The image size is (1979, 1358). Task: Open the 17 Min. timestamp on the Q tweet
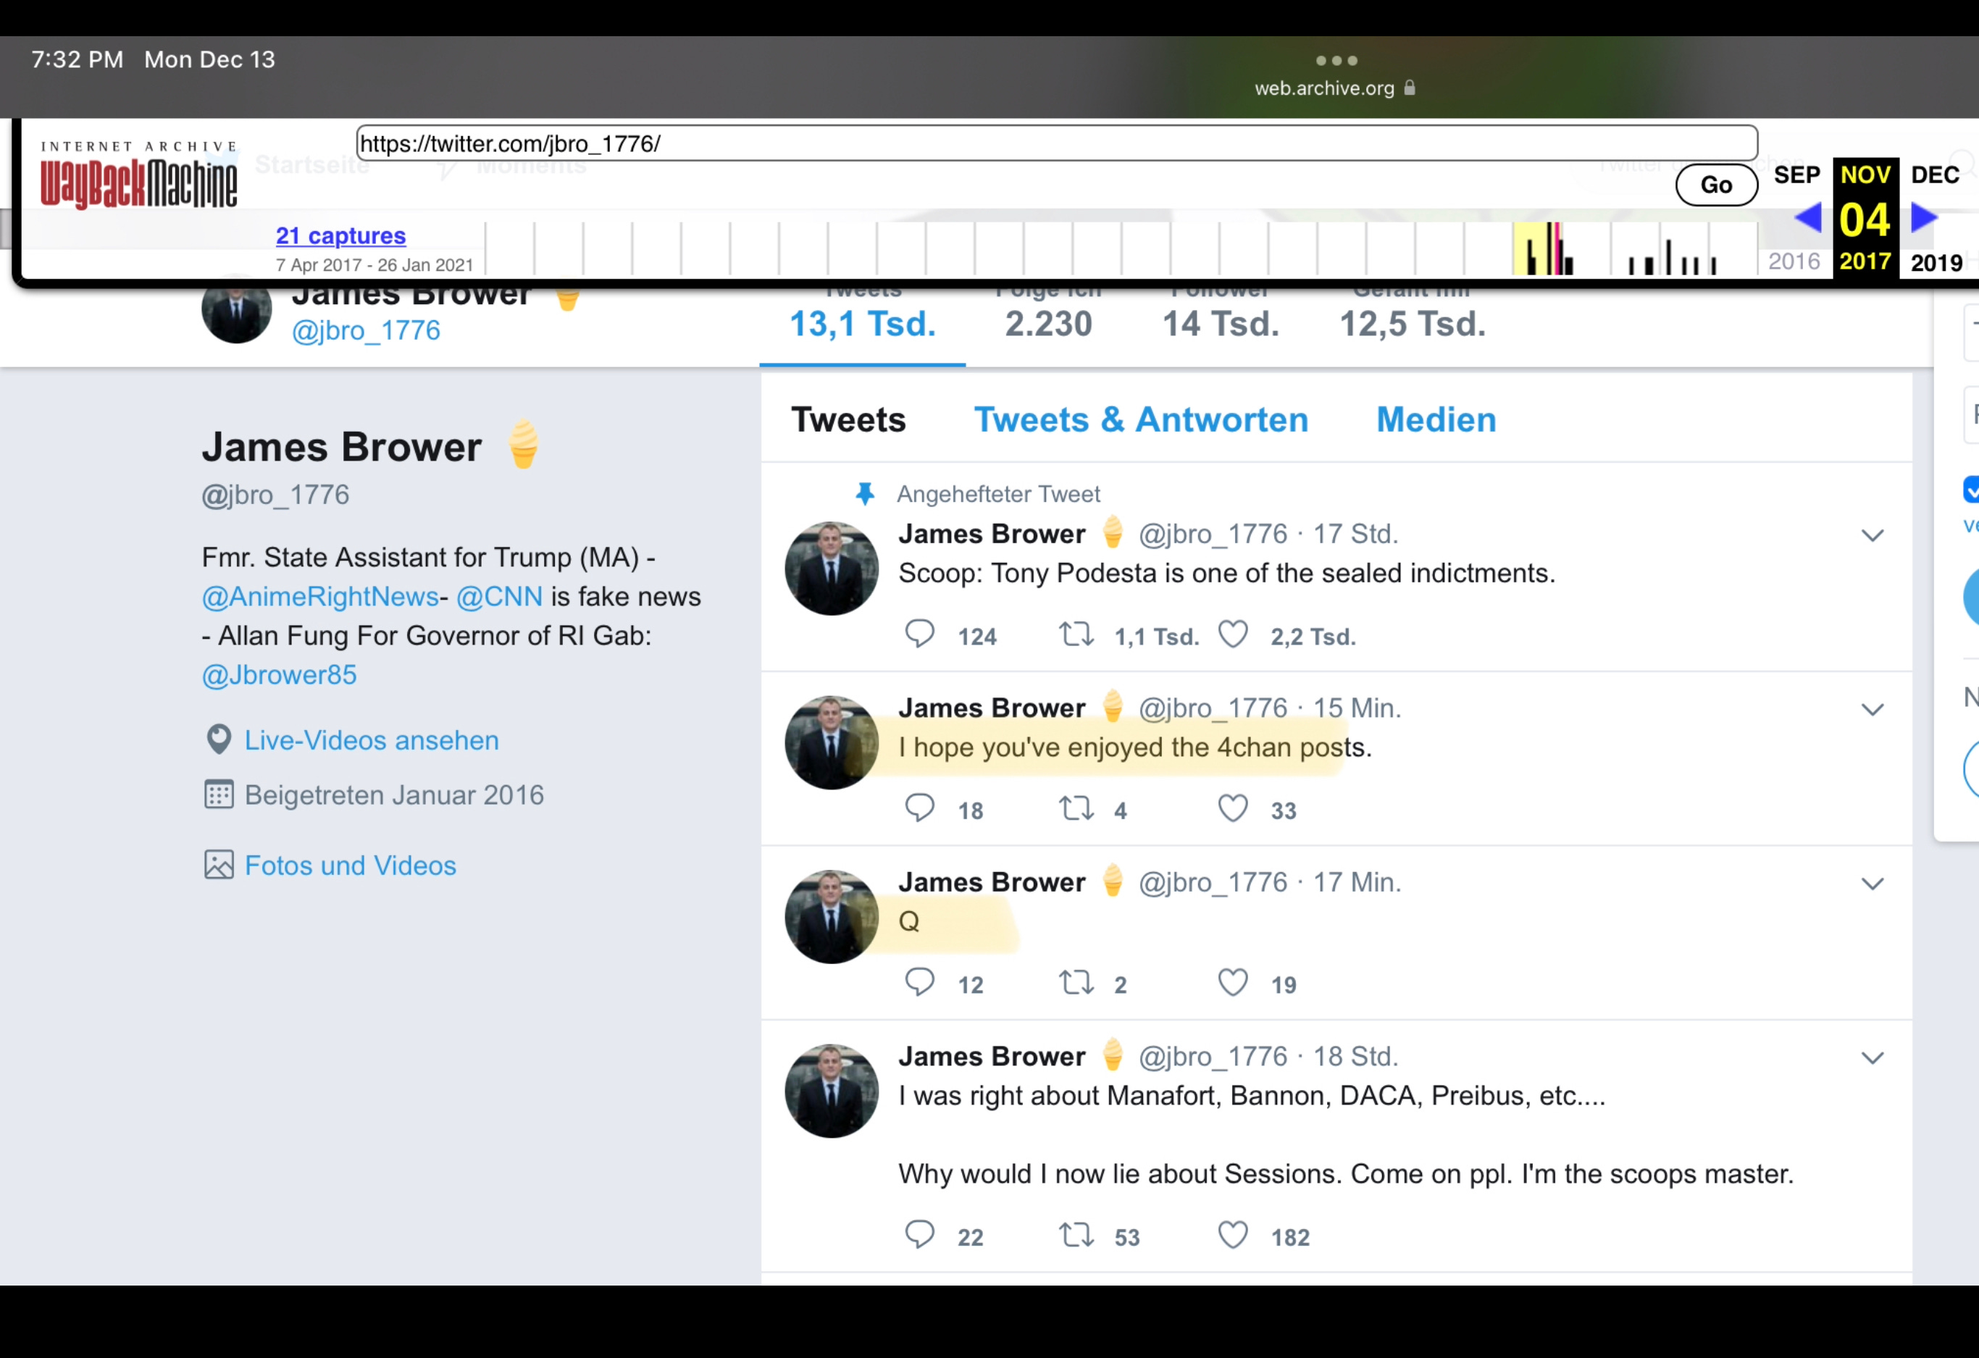point(1357,882)
